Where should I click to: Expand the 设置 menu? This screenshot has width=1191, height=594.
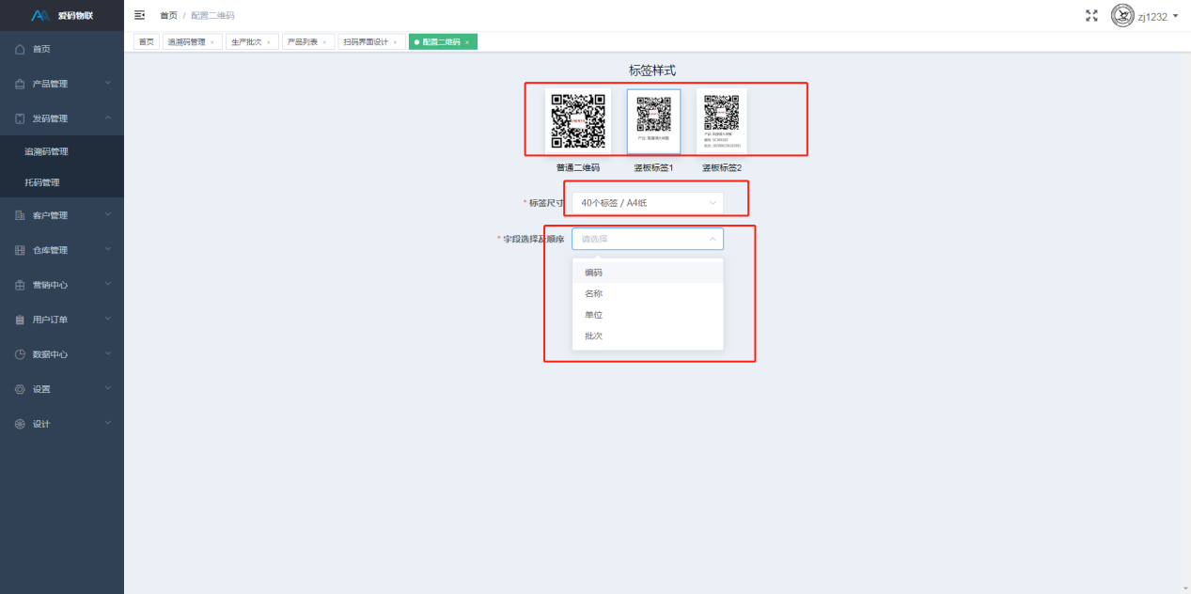(108, 389)
